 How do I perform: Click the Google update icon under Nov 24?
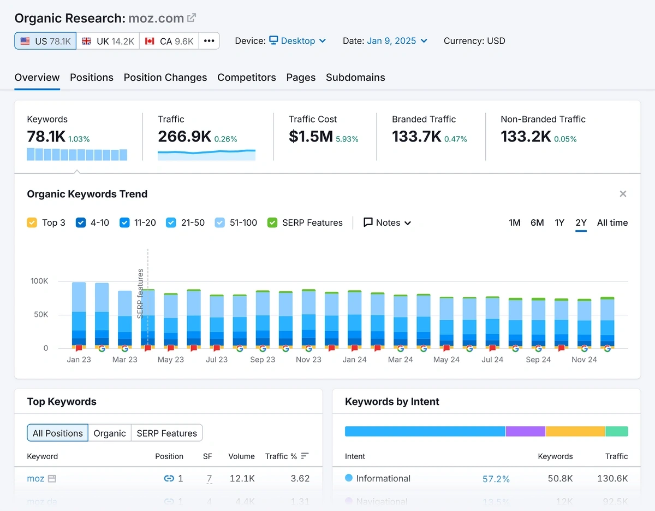coord(584,348)
